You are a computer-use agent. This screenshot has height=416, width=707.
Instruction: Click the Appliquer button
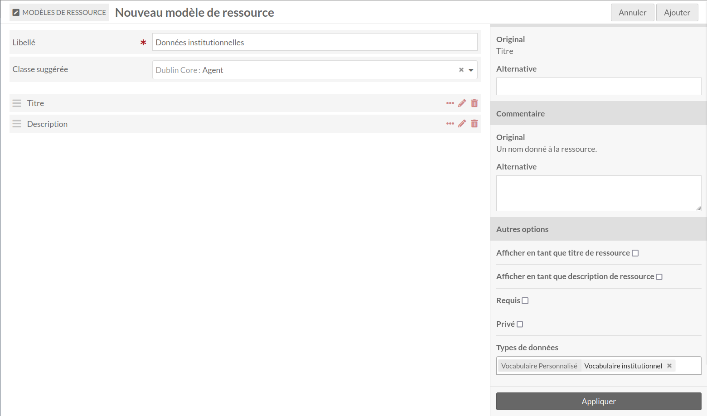599,401
